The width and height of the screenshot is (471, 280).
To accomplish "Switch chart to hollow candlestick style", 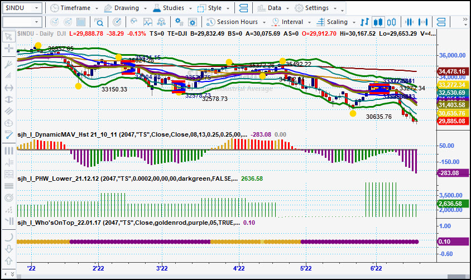I will coord(391,22).
